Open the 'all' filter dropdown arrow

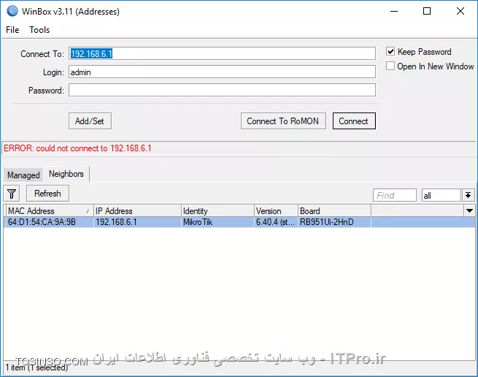pos(469,195)
